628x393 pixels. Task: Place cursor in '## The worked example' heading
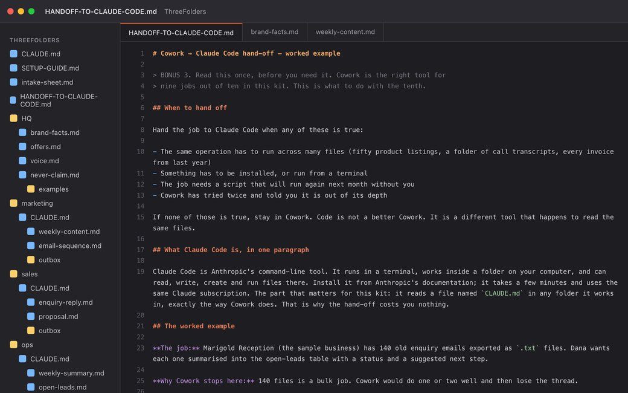(193, 326)
